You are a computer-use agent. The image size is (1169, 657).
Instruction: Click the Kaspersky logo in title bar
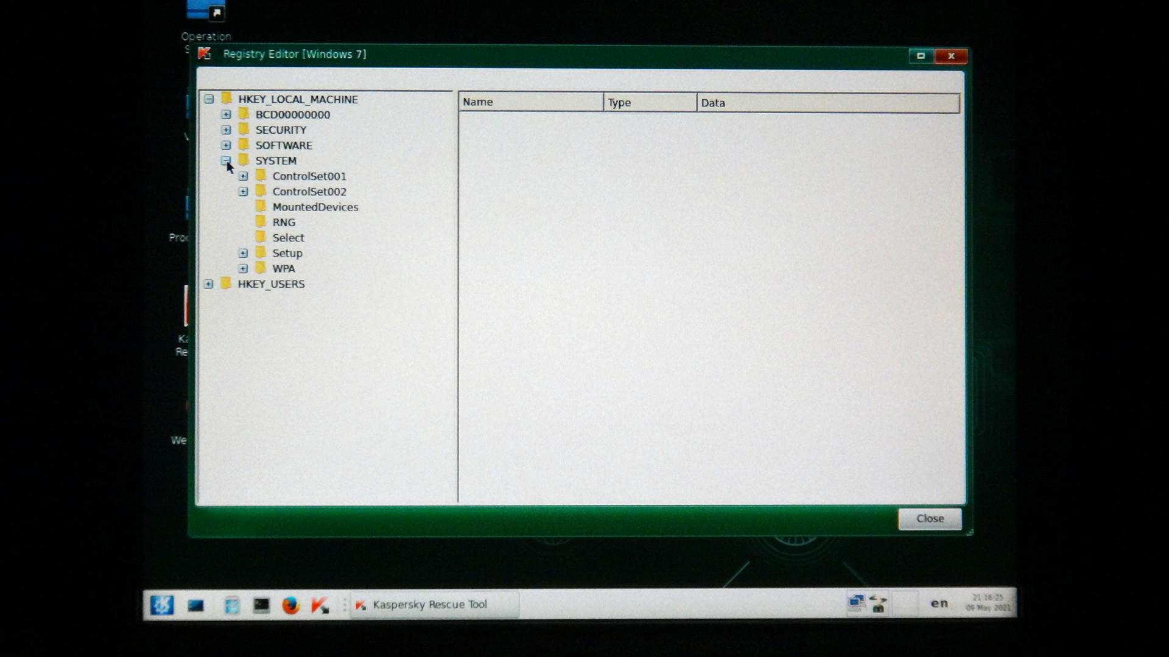[205, 54]
